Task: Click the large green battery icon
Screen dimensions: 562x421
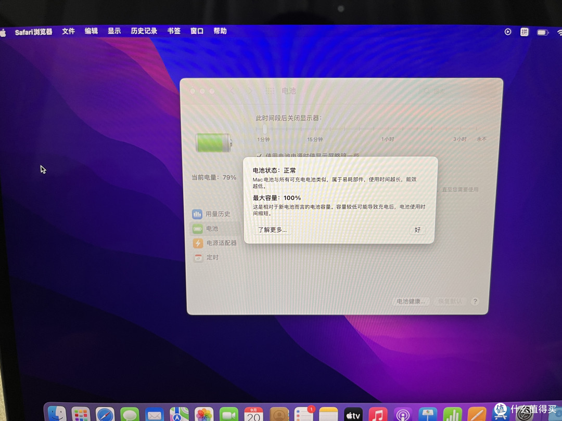Action: pyautogui.click(x=214, y=143)
